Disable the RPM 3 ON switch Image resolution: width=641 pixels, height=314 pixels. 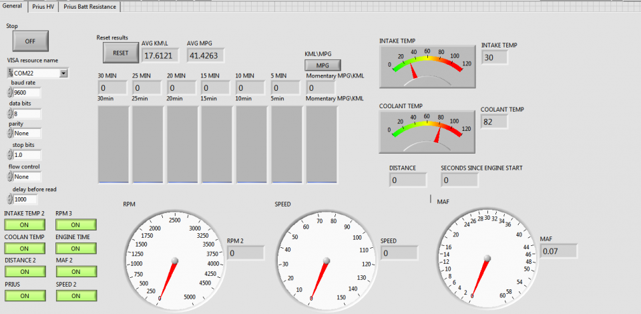click(75, 225)
